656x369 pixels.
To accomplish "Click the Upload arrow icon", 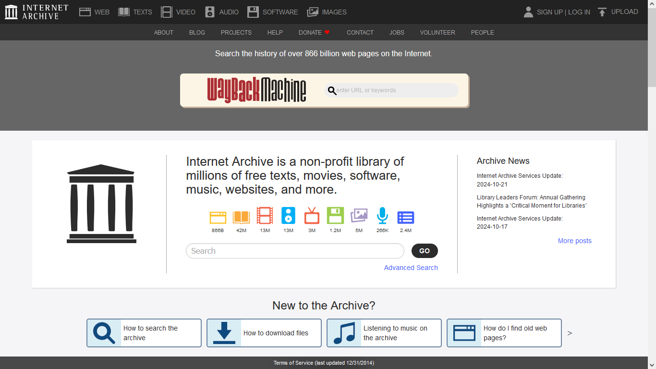I will [x=602, y=12].
